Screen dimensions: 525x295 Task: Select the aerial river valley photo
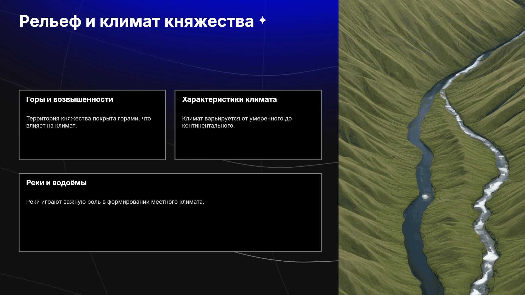[x=432, y=147]
